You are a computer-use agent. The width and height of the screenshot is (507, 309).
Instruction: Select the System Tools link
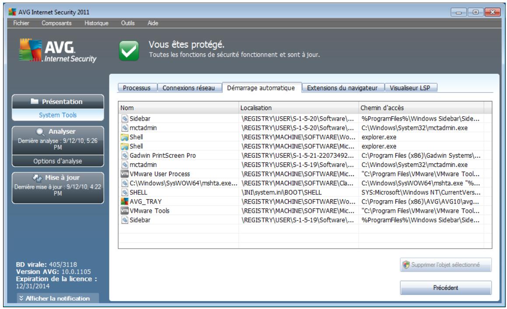pyautogui.click(x=58, y=115)
